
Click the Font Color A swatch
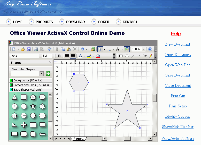80,56
